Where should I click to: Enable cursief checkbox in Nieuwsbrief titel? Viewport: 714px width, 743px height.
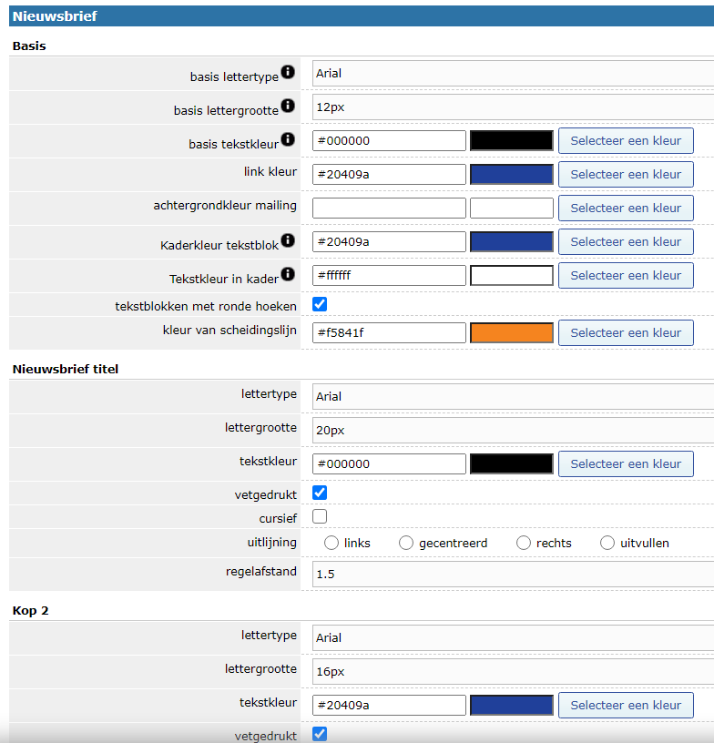point(320,517)
